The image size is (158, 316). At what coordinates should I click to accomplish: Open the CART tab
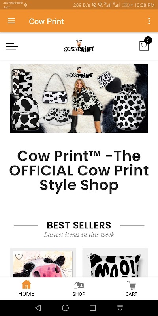132,289
